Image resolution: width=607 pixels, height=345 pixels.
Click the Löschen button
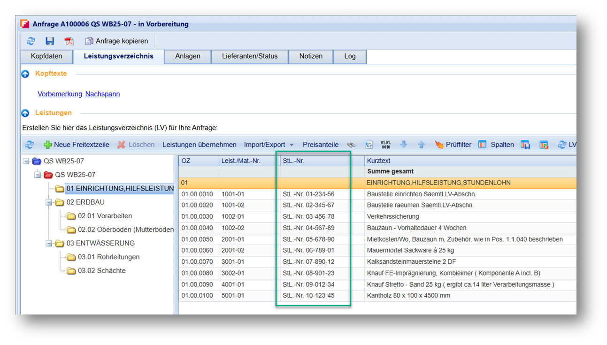(x=136, y=145)
